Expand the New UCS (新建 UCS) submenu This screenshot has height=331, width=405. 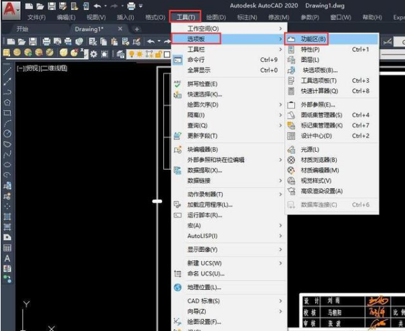coord(205,263)
